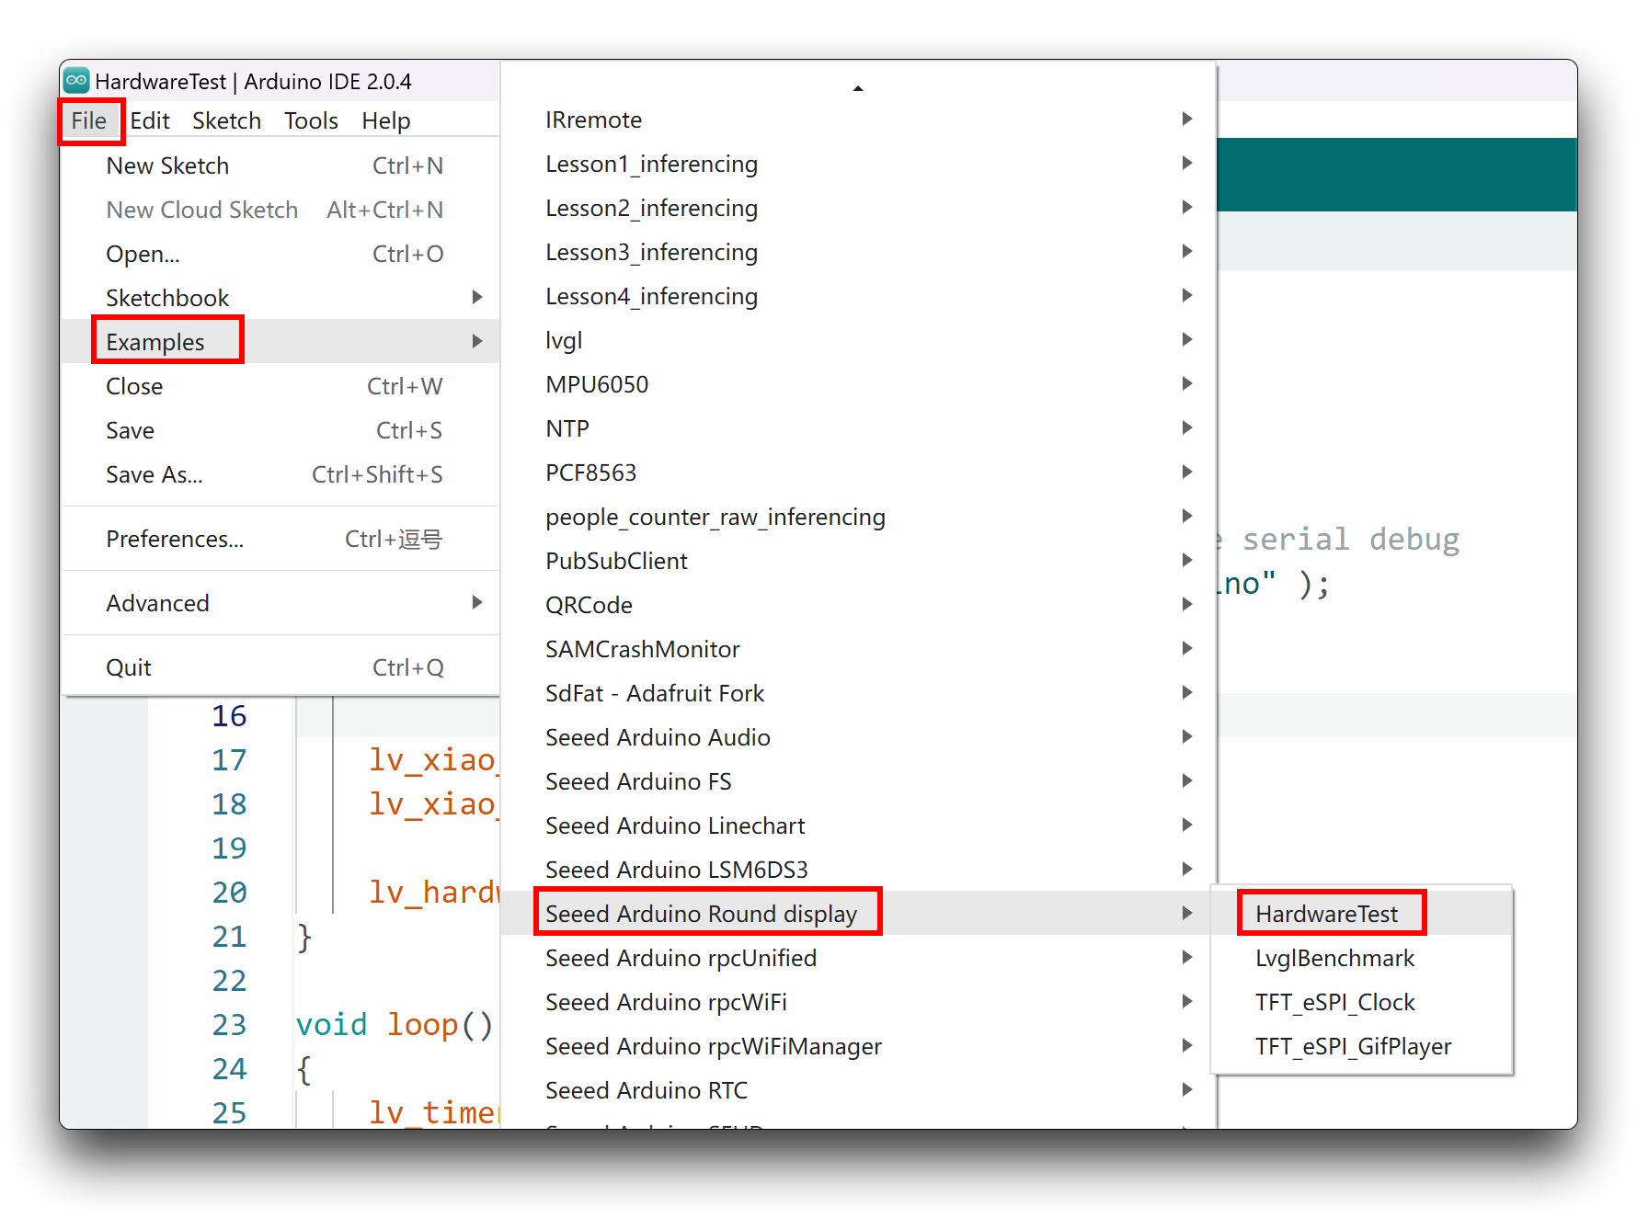This screenshot has height=1218, width=1637.
Task: Click line number 21 in editor gutter
Action: 229,937
